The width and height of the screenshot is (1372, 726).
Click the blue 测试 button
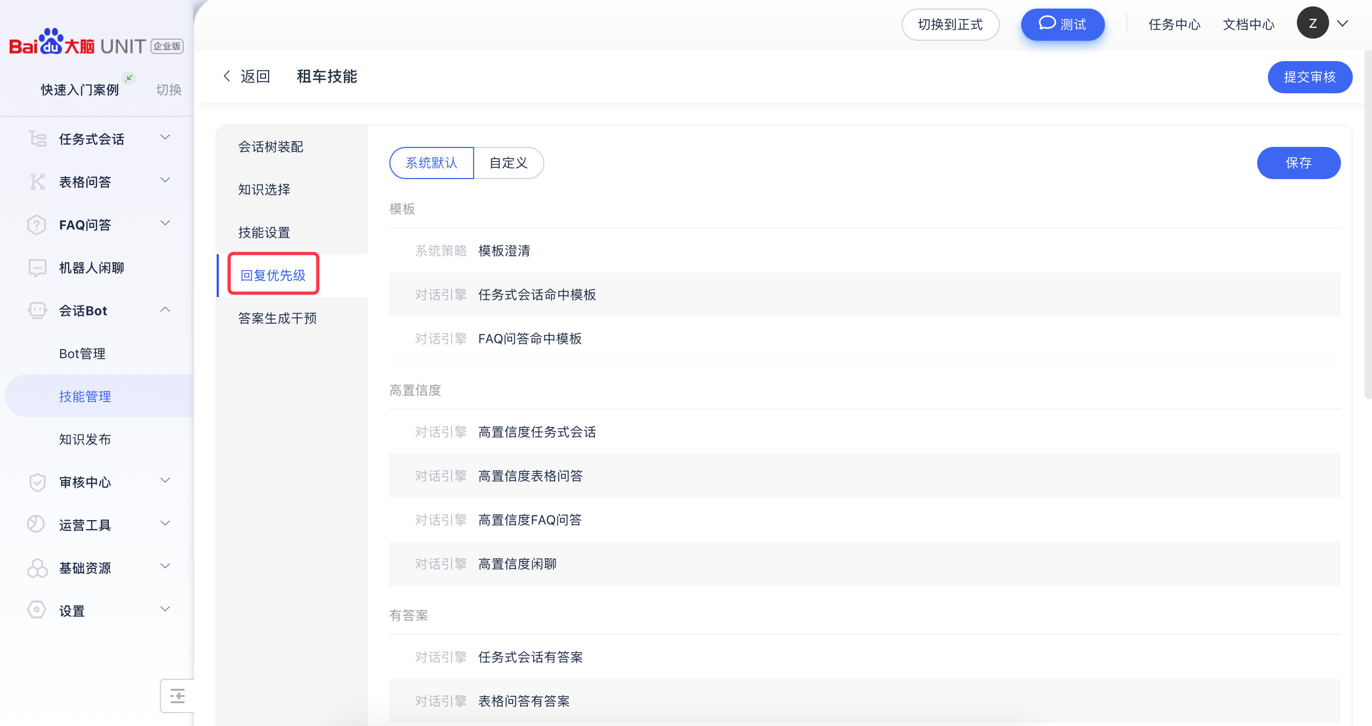(x=1063, y=25)
